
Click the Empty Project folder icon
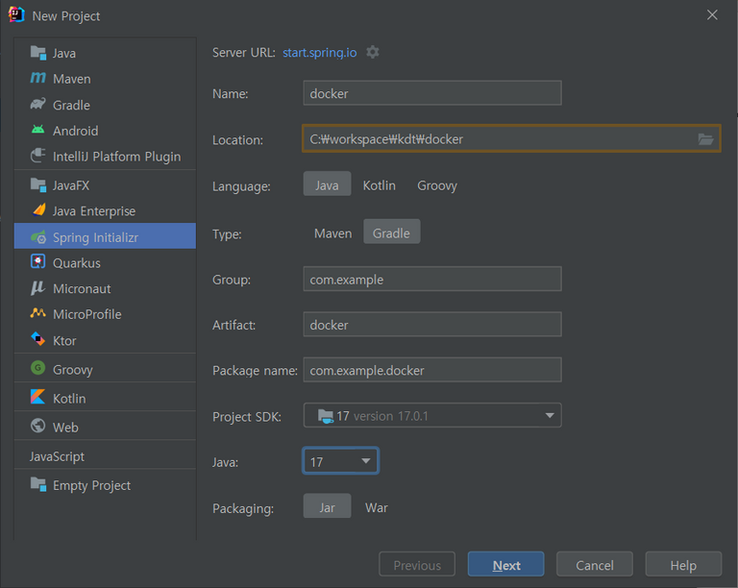pos(38,484)
